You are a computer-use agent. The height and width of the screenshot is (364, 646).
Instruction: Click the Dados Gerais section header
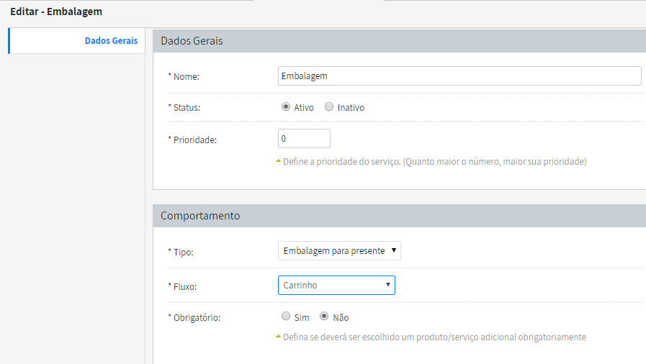point(399,41)
